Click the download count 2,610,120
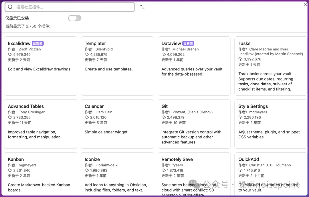Screen dimensions: 309x197 point(98,117)
